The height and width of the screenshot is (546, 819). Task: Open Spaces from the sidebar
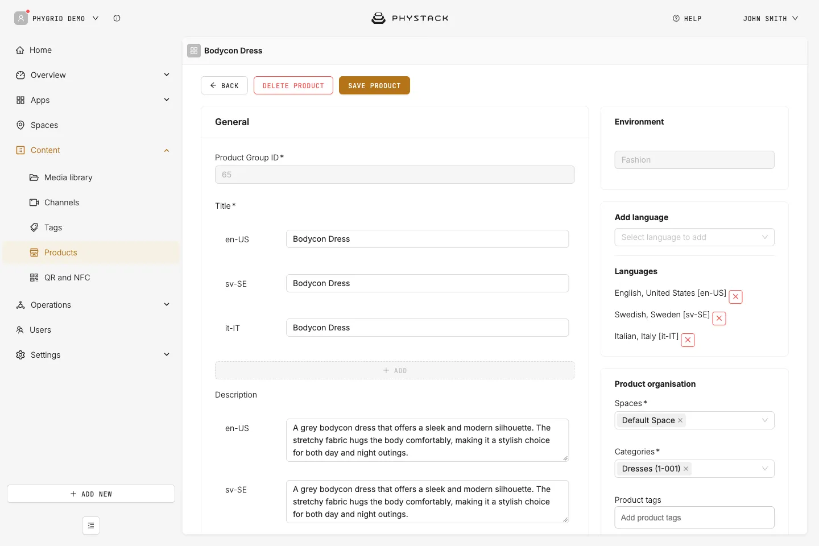point(91,125)
